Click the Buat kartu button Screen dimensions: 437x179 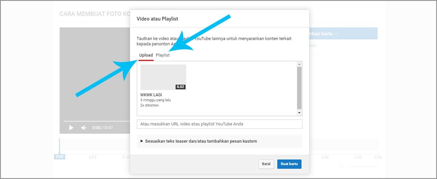pos(289,164)
